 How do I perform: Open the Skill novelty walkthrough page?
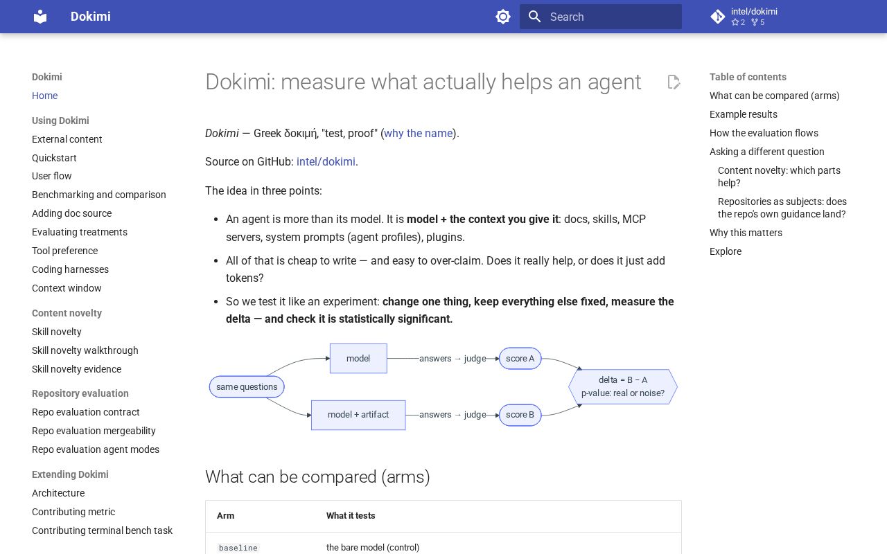85,350
